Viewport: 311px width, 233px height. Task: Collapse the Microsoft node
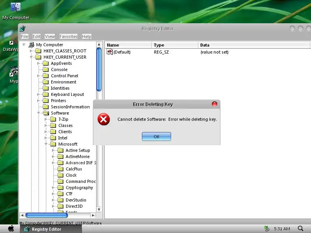pyautogui.click(x=46, y=144)
